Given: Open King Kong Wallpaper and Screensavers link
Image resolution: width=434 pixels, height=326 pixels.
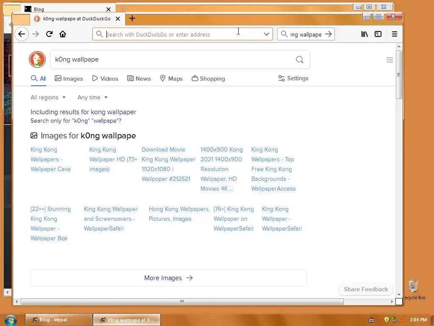Looking at the screenshot, I should pos(111,219).
